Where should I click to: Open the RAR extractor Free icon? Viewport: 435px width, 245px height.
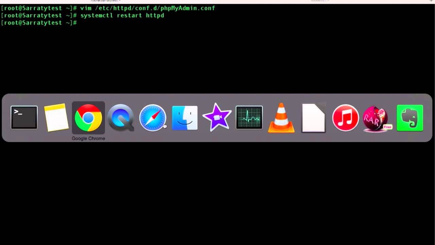[x=377, y=118]
